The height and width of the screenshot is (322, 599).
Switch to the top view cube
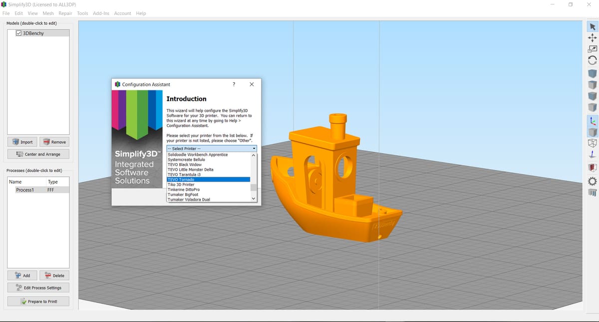click(x=593, y=84)
